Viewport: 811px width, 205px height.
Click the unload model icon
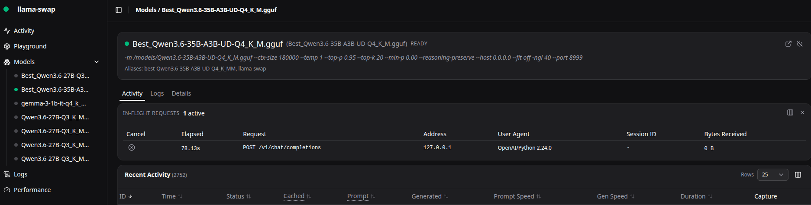(x=800, y=44)
